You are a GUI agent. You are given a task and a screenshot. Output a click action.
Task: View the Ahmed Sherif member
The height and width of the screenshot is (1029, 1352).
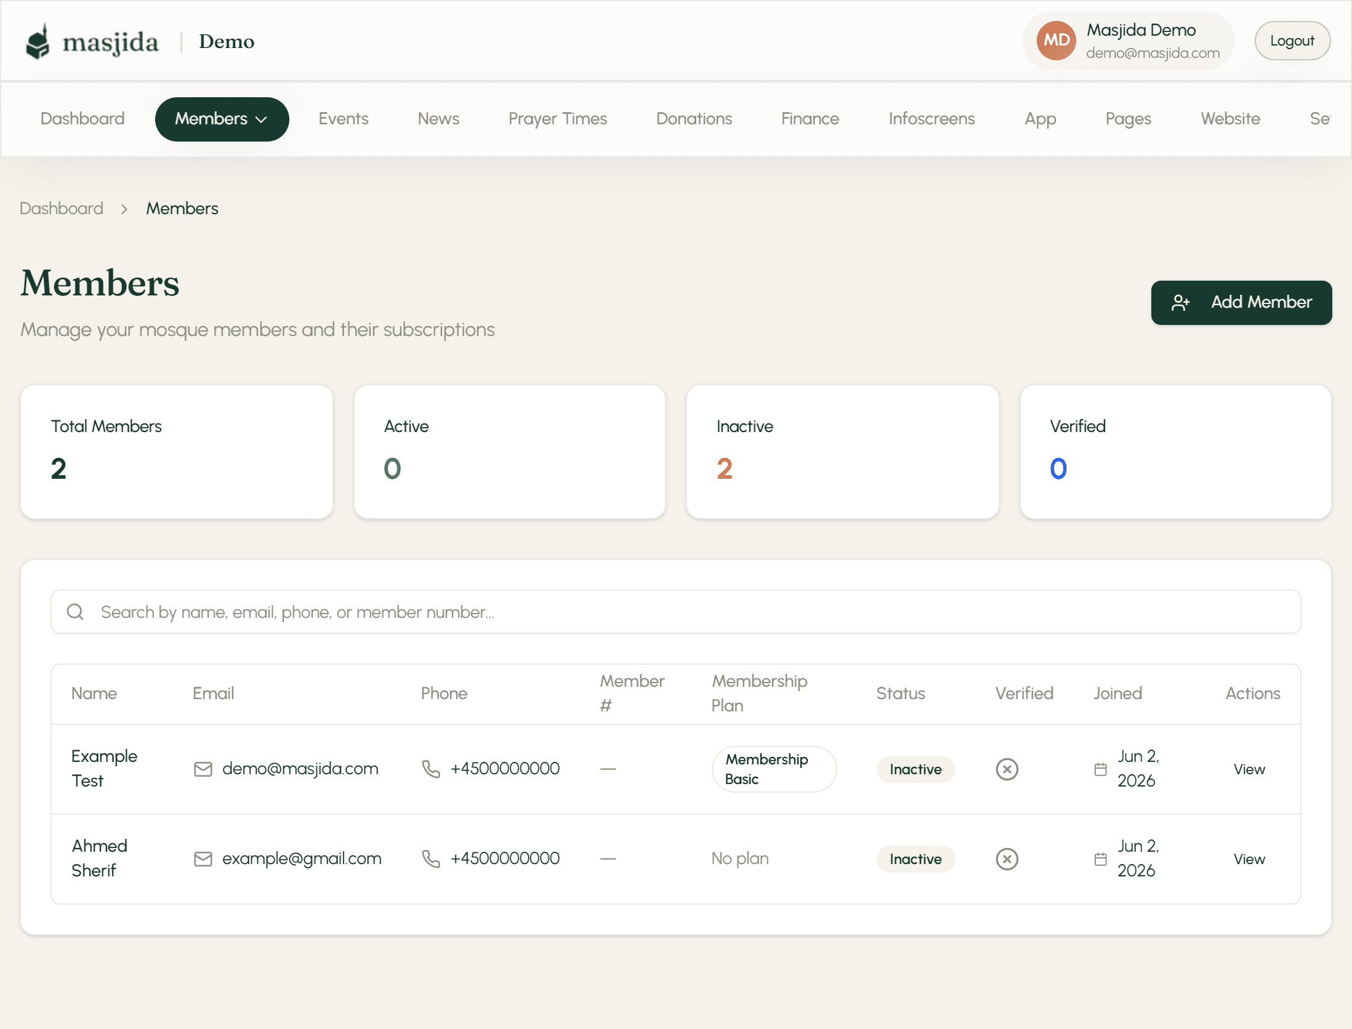click(x=1249, y=859)
